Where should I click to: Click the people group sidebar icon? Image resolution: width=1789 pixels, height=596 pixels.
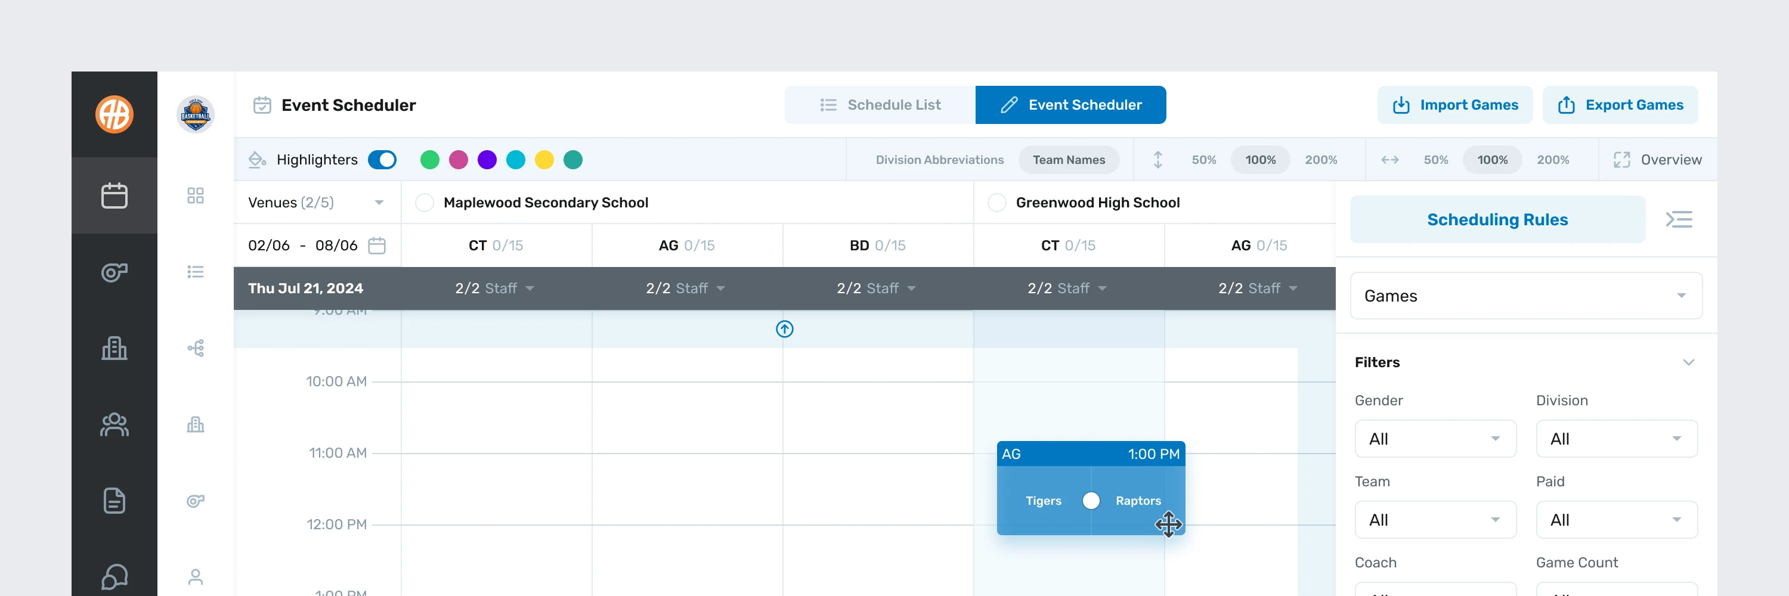click(114, 424)
